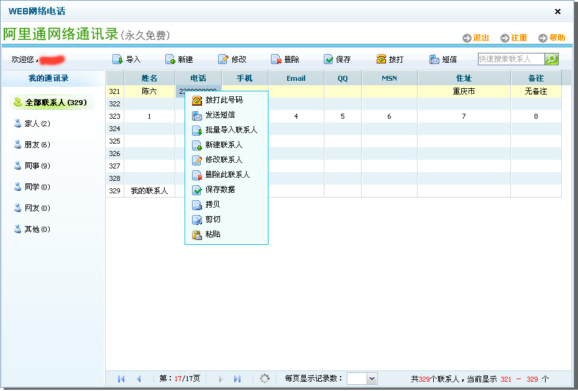
Task: Go to the first page arrow
Action: pyautogui.click(x=121, y=379)
